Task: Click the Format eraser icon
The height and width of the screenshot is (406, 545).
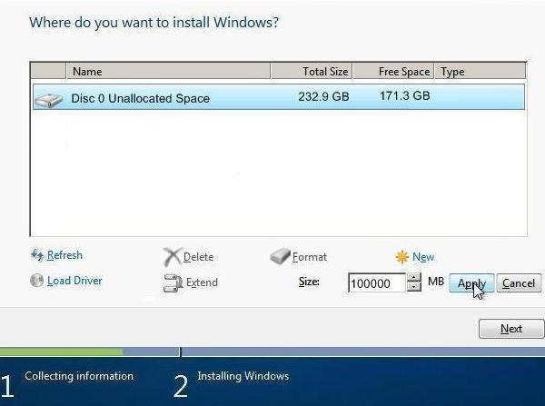Action: [x=280, y=256]
